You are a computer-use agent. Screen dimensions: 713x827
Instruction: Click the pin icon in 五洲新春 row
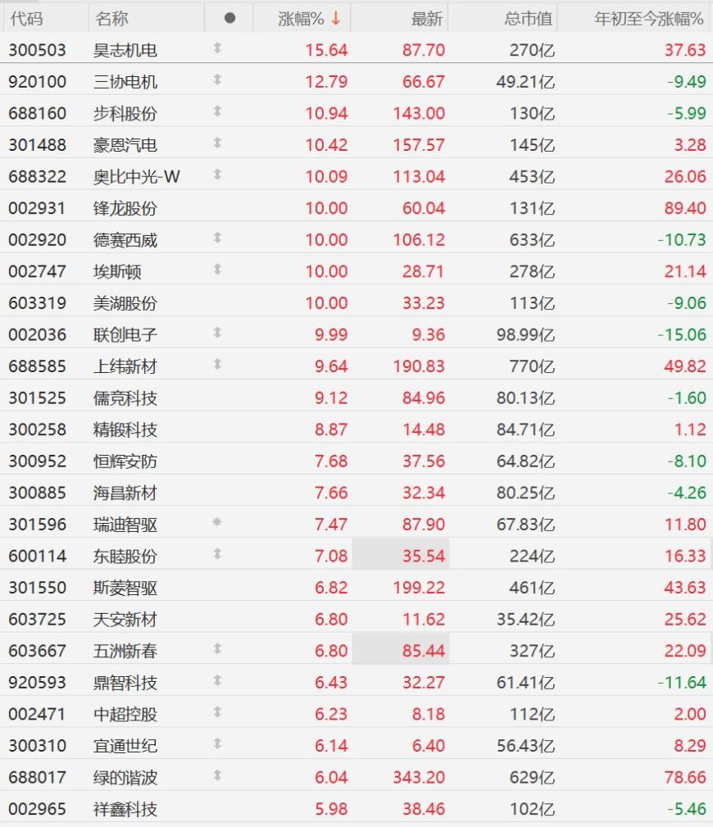click(x=217, y=648)
